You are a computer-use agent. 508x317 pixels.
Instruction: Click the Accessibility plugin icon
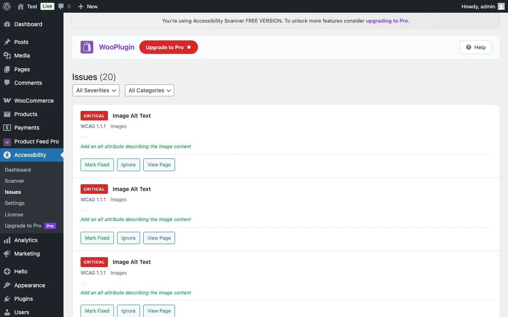click(7, 155)
